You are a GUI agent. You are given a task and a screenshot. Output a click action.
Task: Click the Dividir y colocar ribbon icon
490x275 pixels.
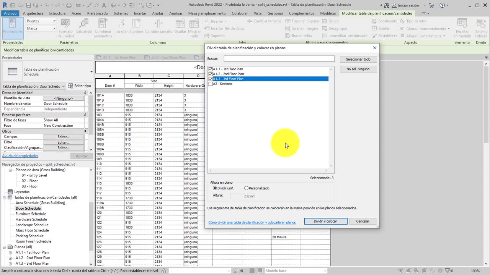[481, 27]
